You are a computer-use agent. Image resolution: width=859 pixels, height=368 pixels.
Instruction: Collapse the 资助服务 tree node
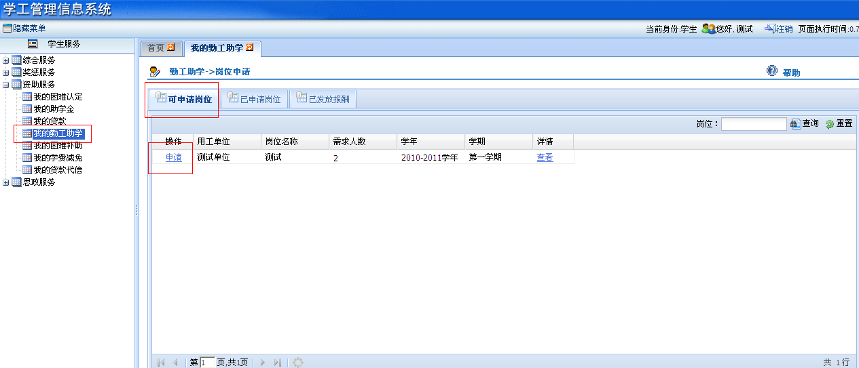6,85
